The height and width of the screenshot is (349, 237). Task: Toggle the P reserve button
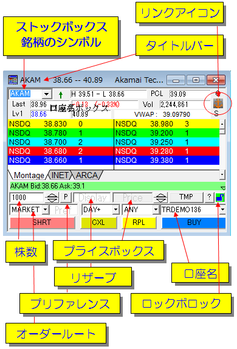[66, 197]
